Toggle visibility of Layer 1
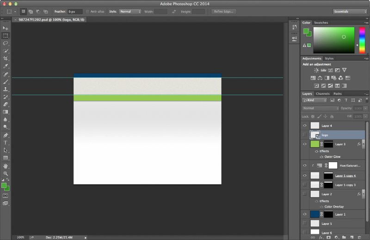Viewport: 370px width, 240px height. click(304, 214)
